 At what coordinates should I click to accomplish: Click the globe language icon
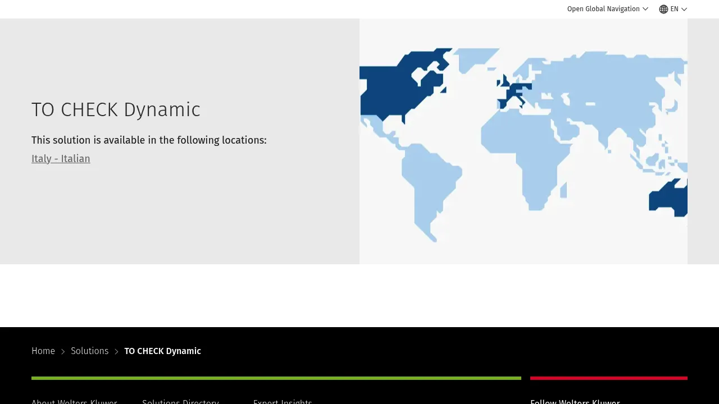[663, 9]
